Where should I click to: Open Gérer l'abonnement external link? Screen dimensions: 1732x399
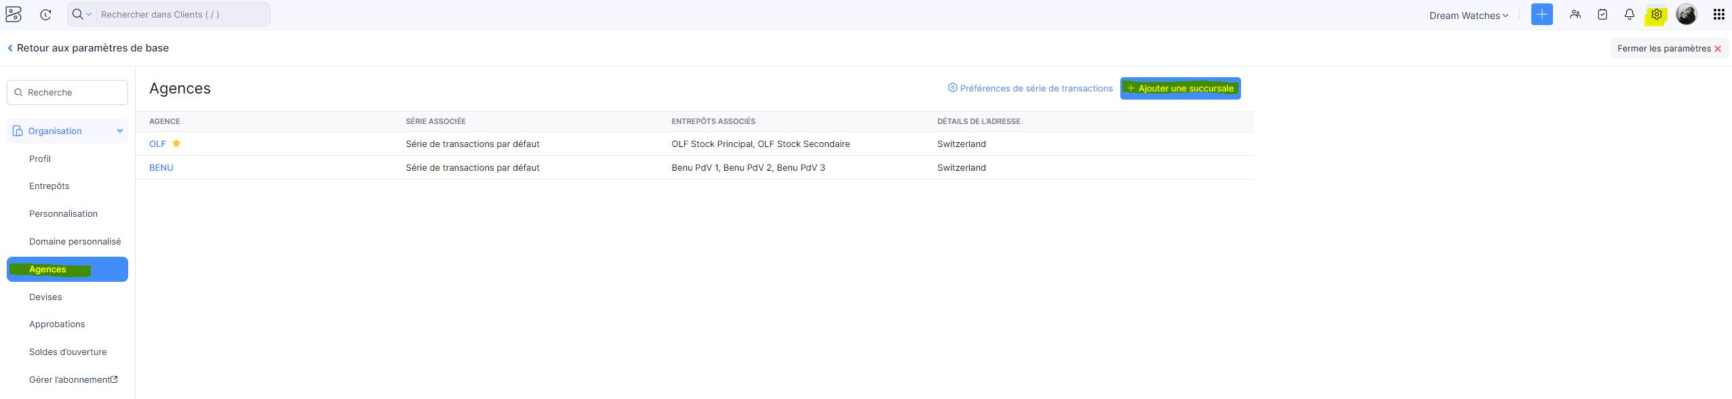73,379
